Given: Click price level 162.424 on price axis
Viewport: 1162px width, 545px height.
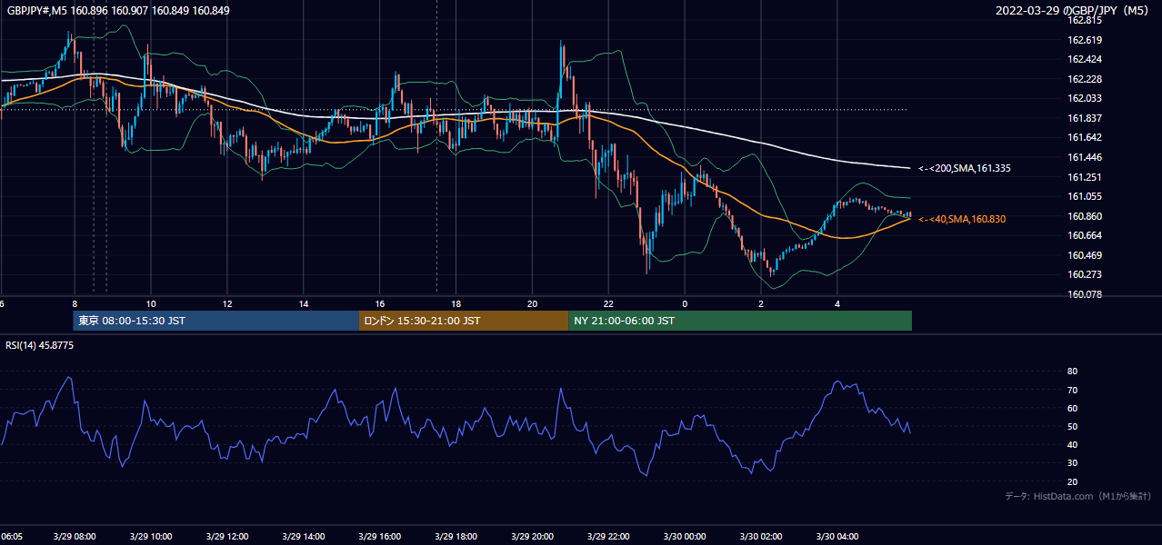Looking at the screenshot, I should 1083,59.
